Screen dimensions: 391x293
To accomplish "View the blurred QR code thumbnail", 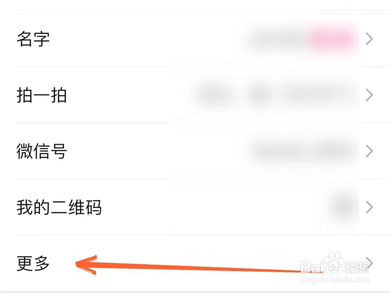I will coord(343,207).
